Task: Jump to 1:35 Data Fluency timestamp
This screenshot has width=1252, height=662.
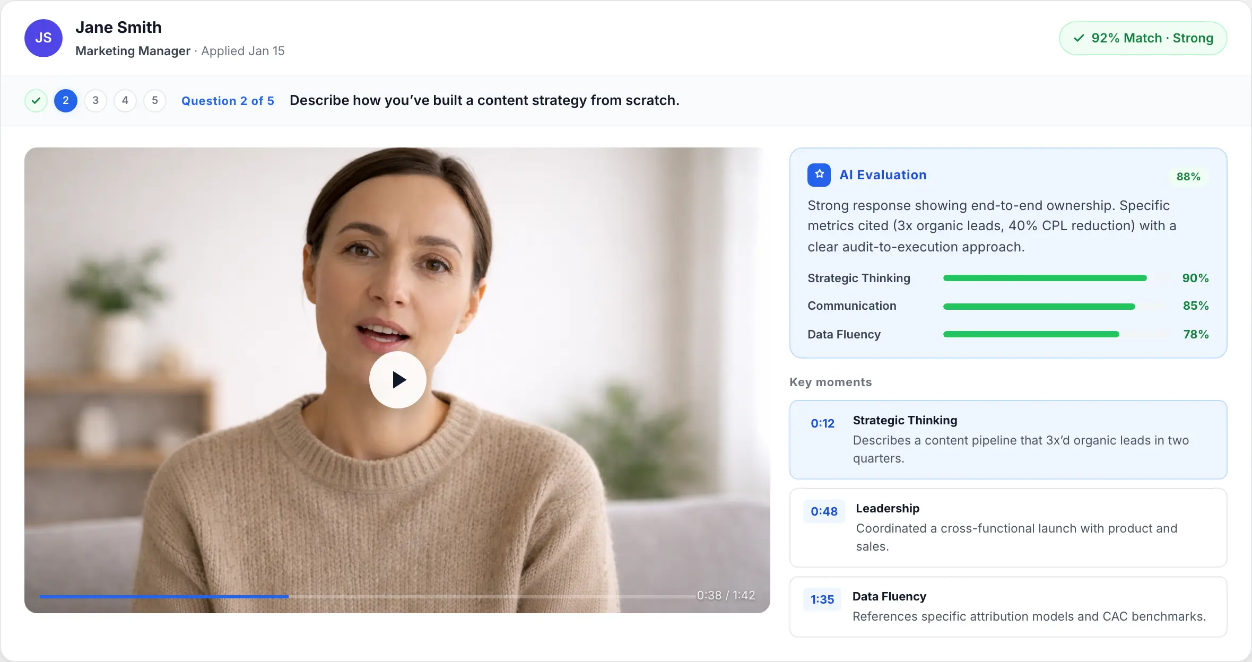Action: click(822, 599)
